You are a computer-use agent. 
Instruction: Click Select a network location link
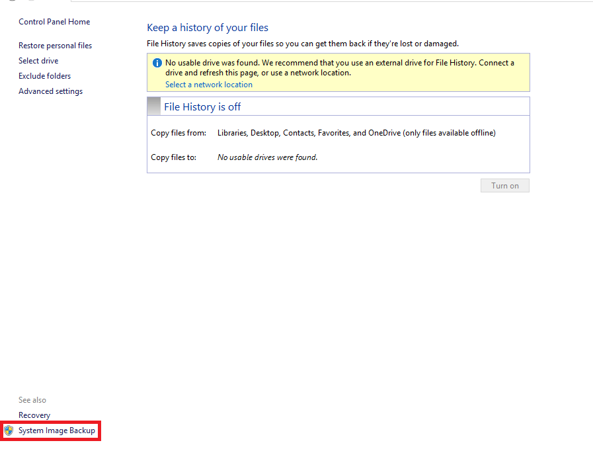click(x=208, y=85)
